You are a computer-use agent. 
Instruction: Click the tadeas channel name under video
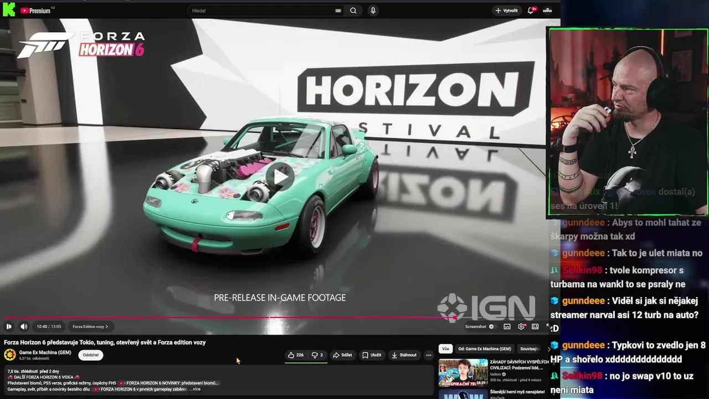[x=495, y=374]
